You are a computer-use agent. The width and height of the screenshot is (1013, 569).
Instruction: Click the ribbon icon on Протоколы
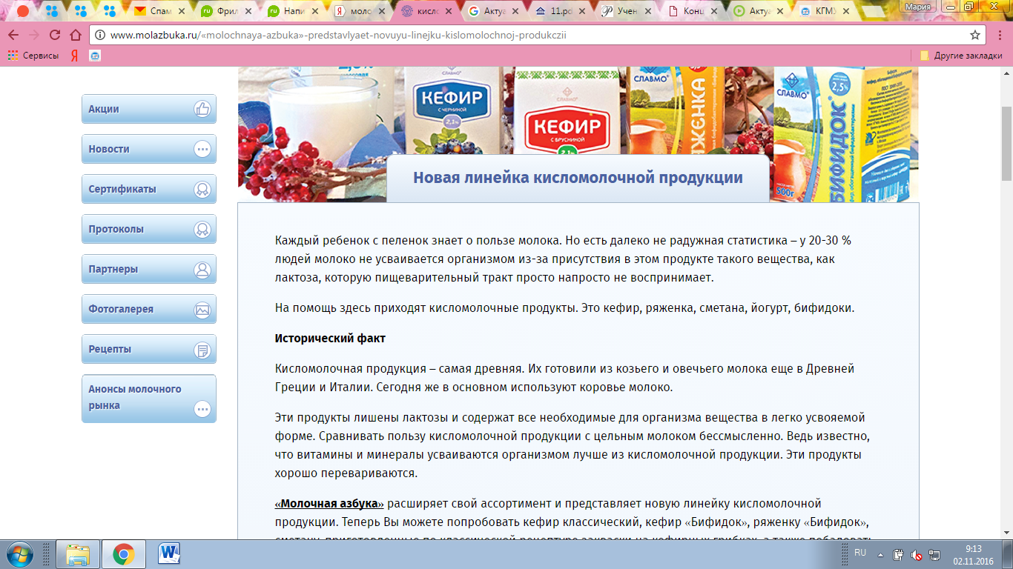(x=202, y=229)
